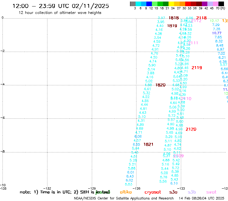228x201 pixels.
Task: Pick the pink swatch near 70 (ft)
Action: pyautogui.click(x=216, y=4)
